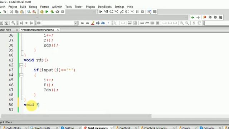Switch to the Build log tab
The image size is (229, 129).
point(69,128)
